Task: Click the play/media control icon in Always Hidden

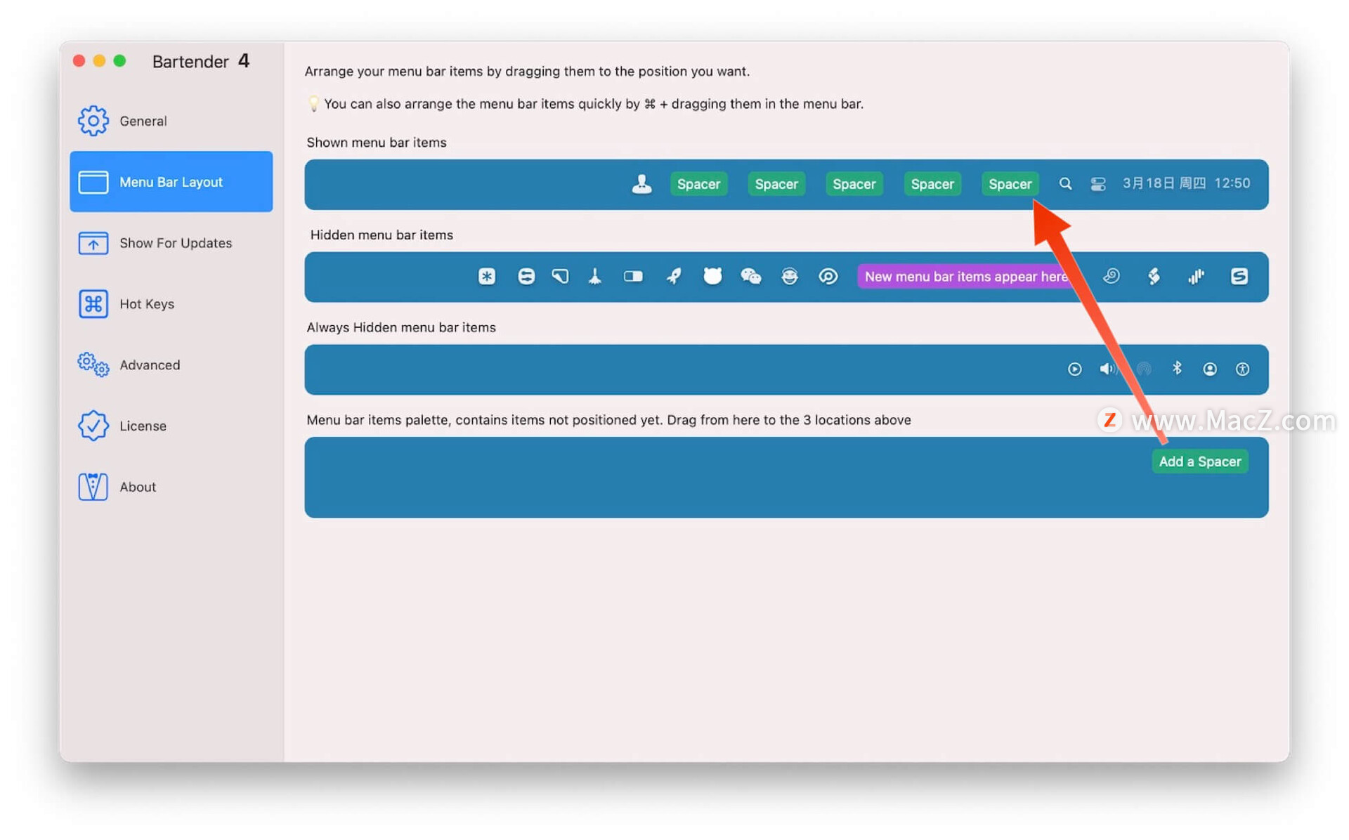Action: (1074, 369)
